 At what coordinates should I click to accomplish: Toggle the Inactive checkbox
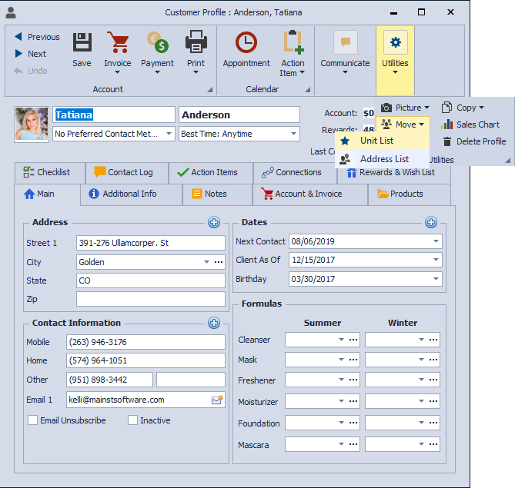[x=132, y=420]
